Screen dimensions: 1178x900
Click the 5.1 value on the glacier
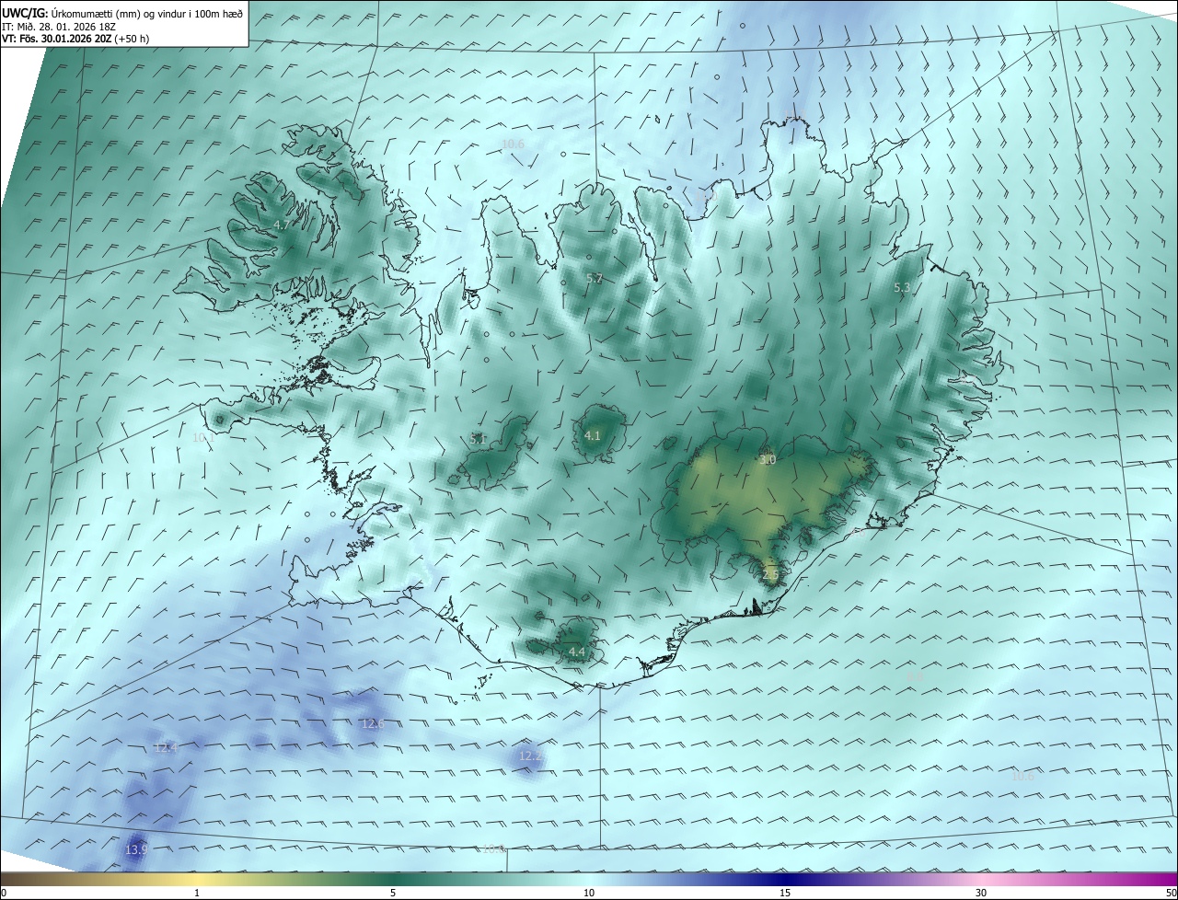coord(479,439)
